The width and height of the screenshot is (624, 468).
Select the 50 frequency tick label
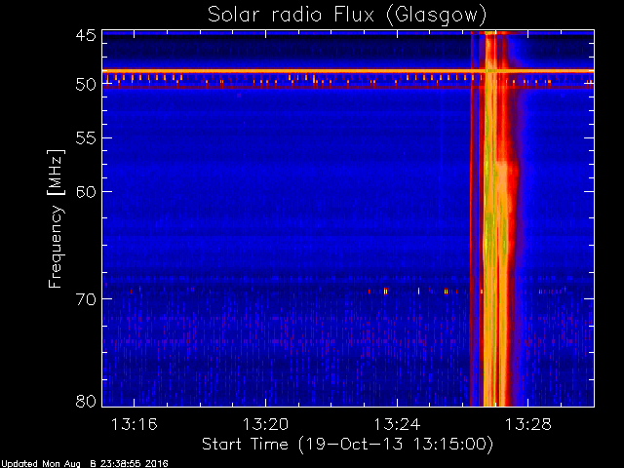(86, 85)
